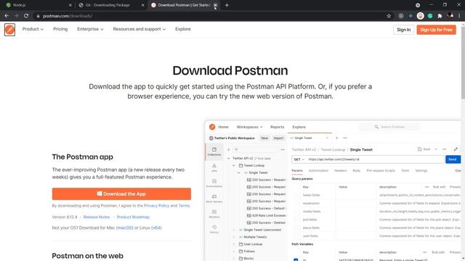Open the Explore link in the site navigation
Image resolution: width=465 pixels, height=261 pixels.
click(x=183, y=29)
